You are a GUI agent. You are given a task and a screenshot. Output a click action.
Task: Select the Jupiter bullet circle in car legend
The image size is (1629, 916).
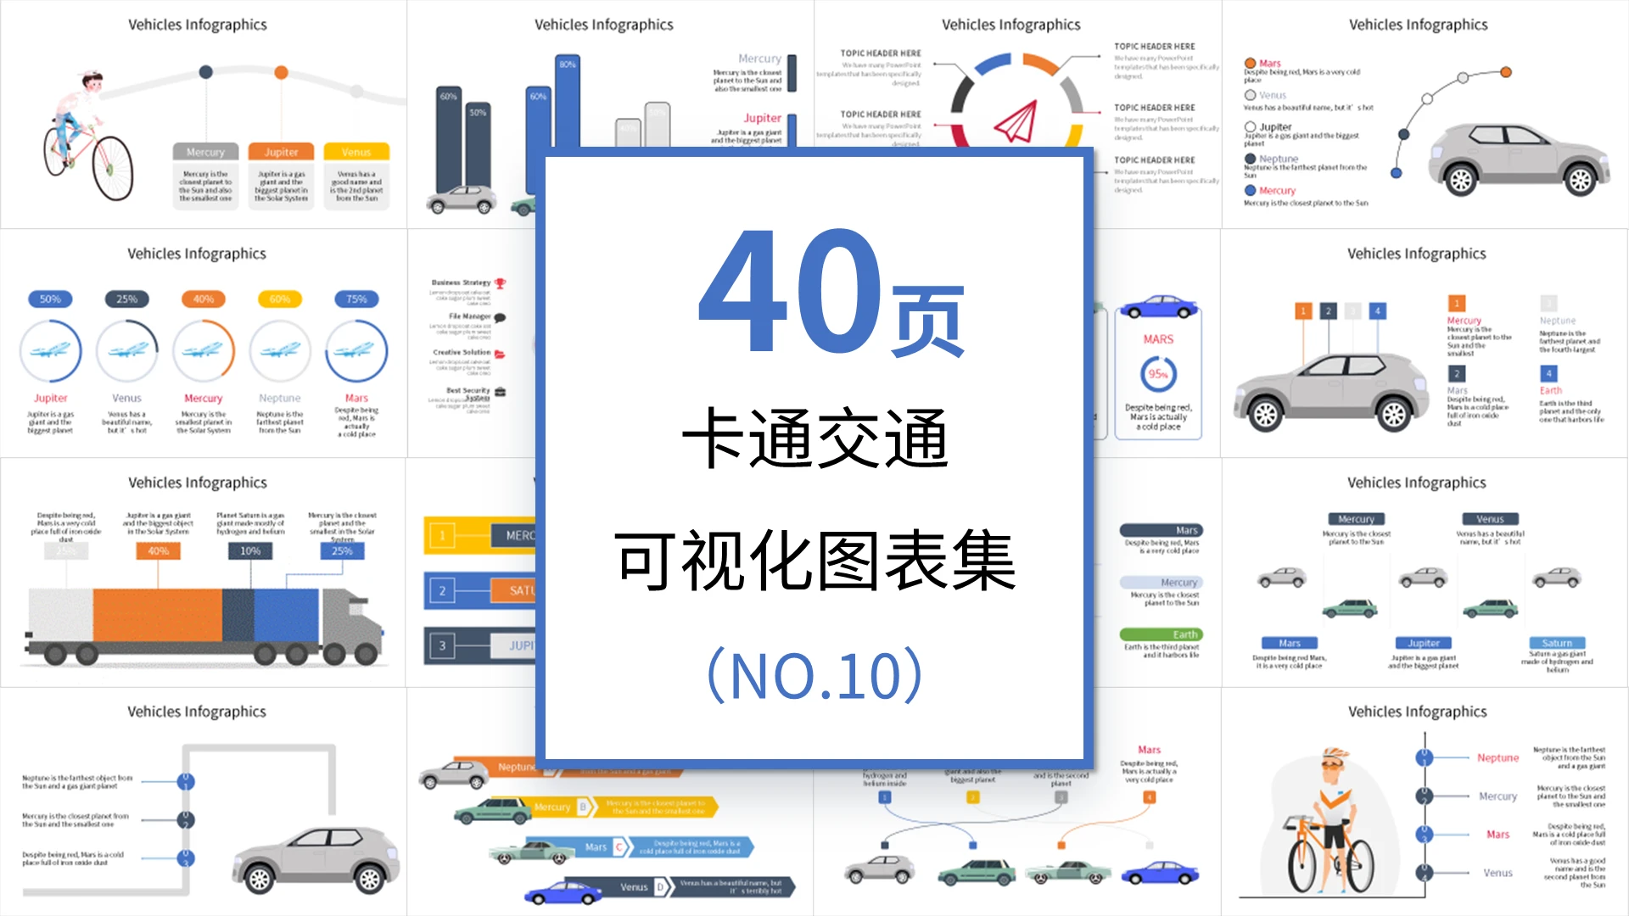[x=1250, y=127]
